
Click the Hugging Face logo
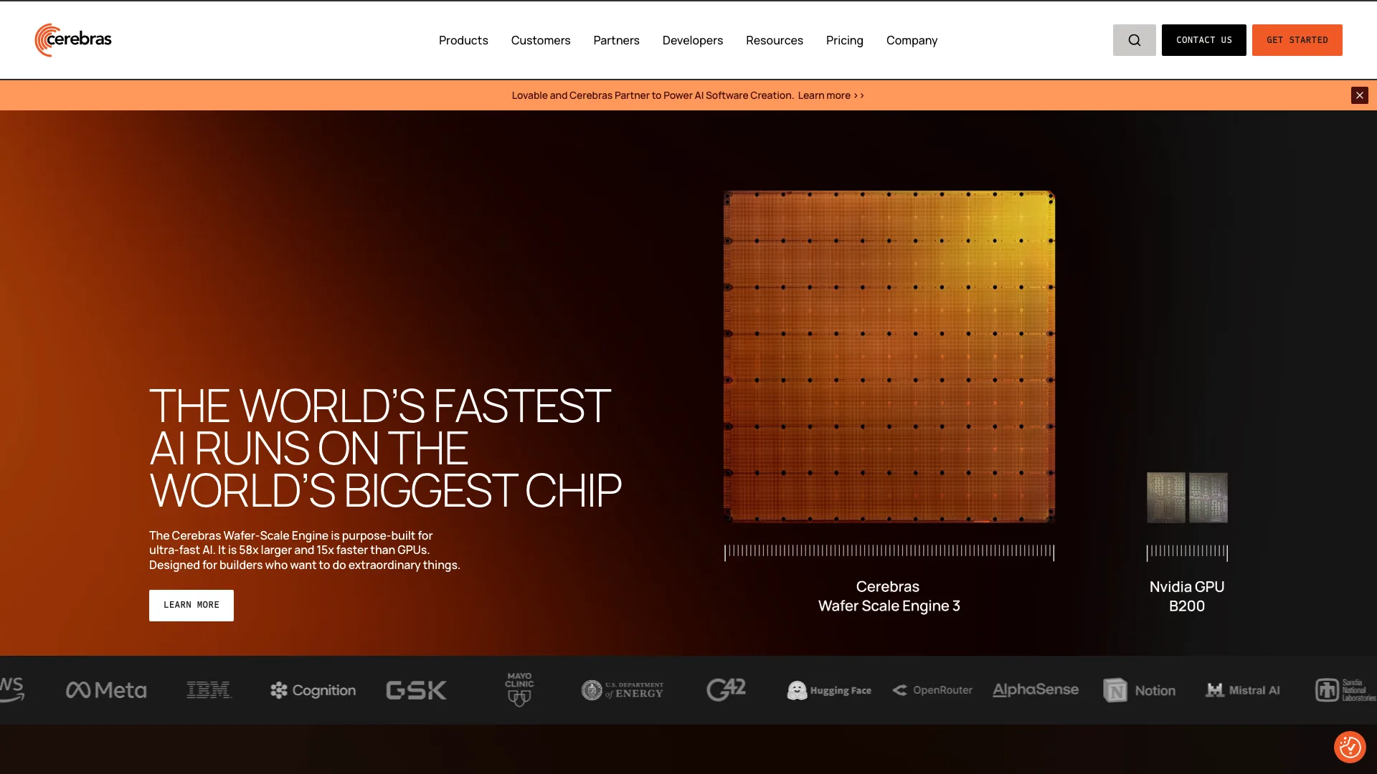(x=829, y=690)
